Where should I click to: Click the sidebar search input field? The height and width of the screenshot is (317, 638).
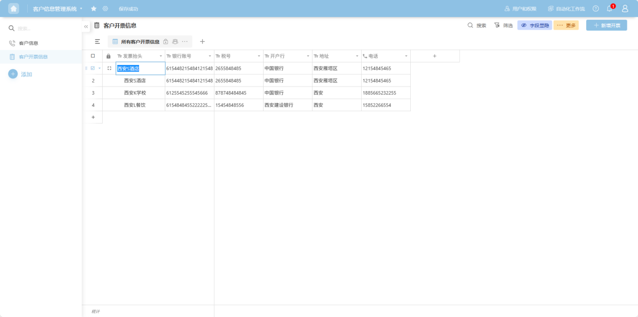point(45,29)
